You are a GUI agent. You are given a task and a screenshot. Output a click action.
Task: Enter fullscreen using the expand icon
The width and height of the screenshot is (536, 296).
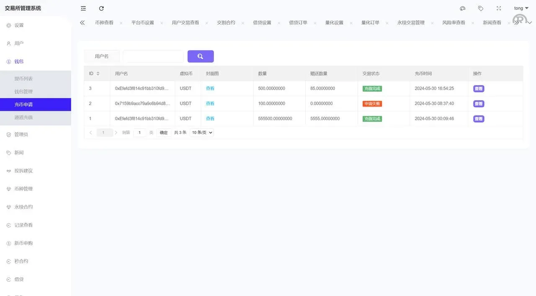point(498,8)
